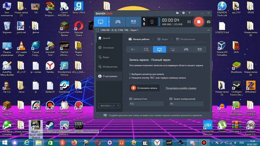This screenshot has width=260, height=146.
Task: Open the screen recording mode dropdown arrow
Action: [109, 21]
